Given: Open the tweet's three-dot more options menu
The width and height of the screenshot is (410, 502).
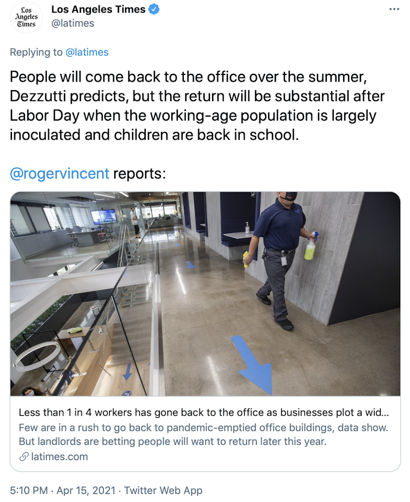Looking at the screenshot, I should tap(394, 10).
